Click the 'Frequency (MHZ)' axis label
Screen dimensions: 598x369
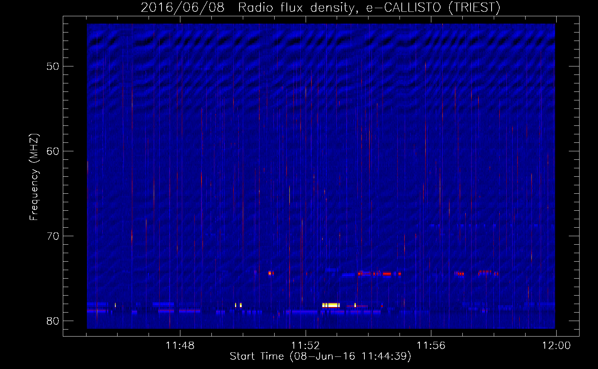point(34,177)
